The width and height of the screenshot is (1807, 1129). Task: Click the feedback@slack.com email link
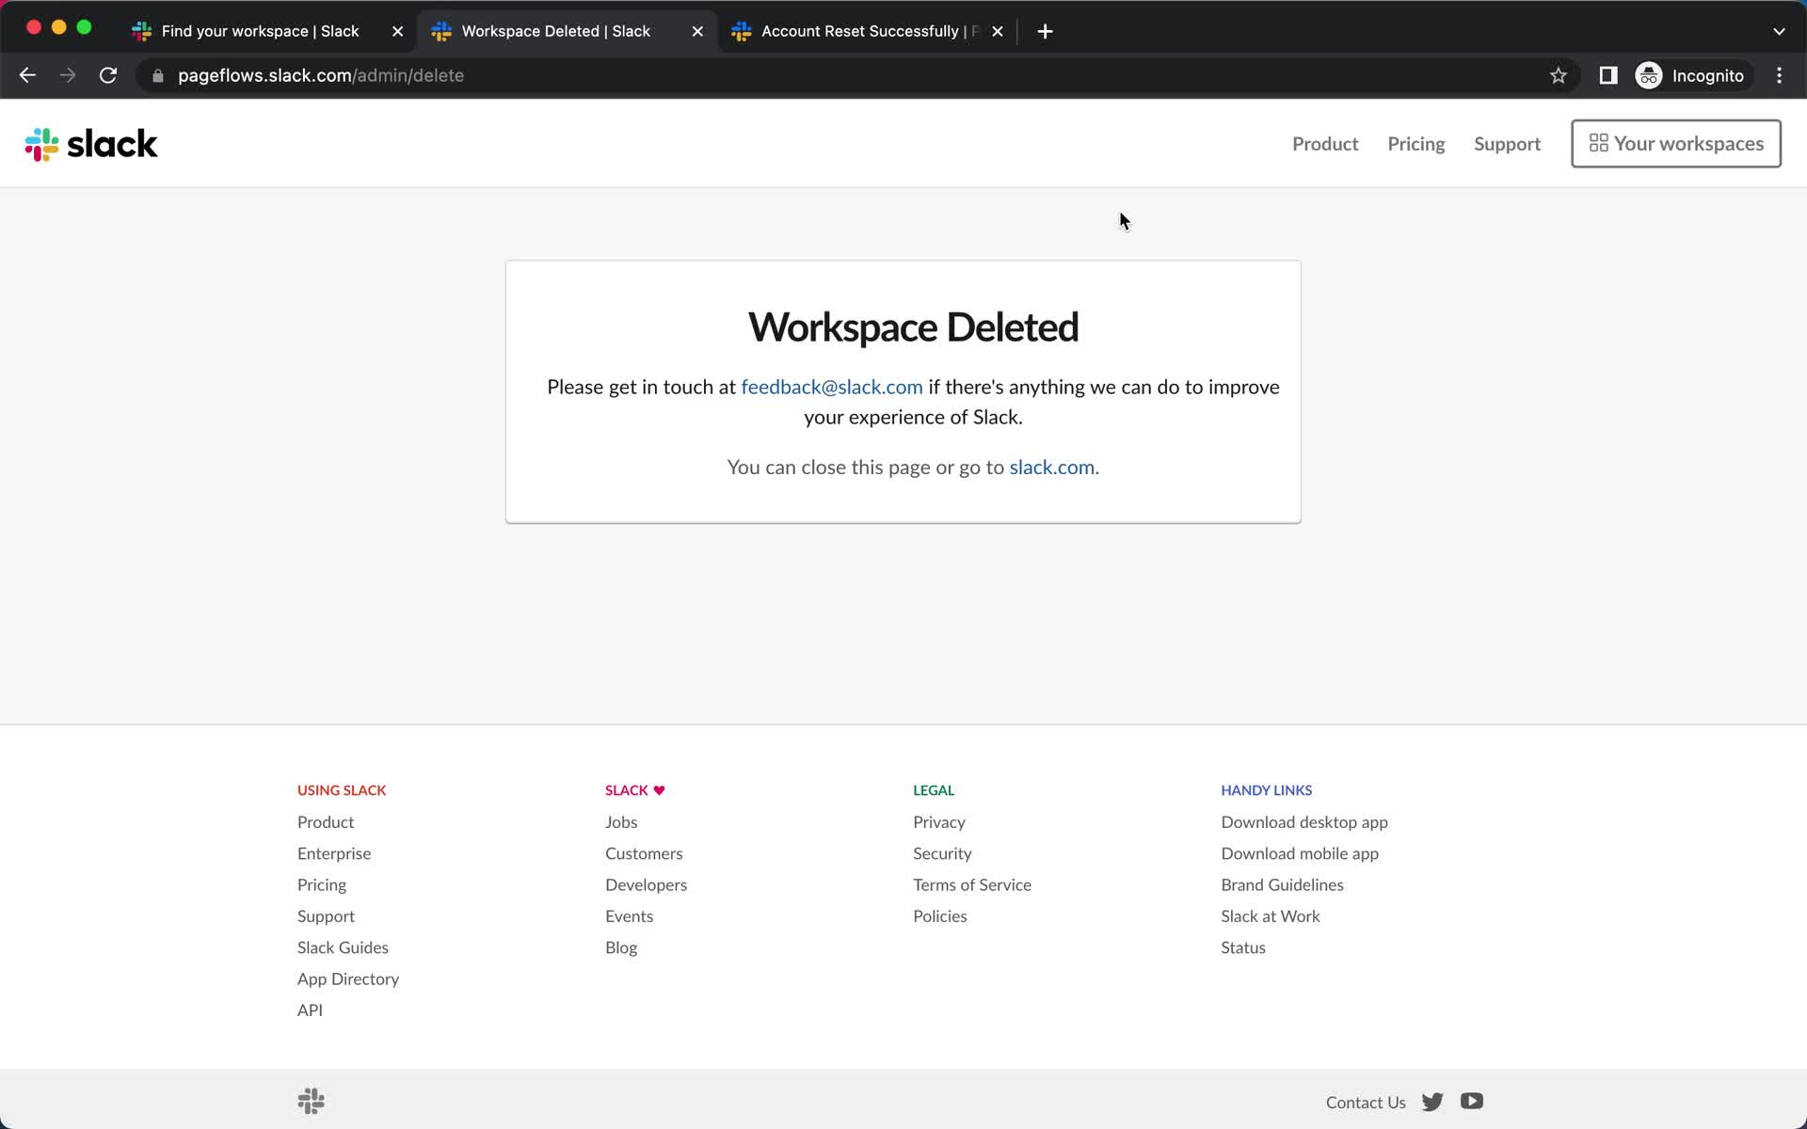831,387
